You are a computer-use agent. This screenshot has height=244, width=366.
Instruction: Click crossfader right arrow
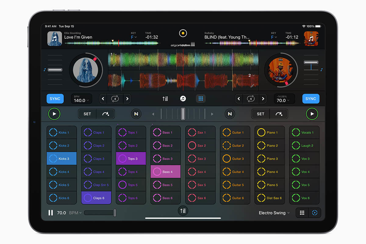212,114
